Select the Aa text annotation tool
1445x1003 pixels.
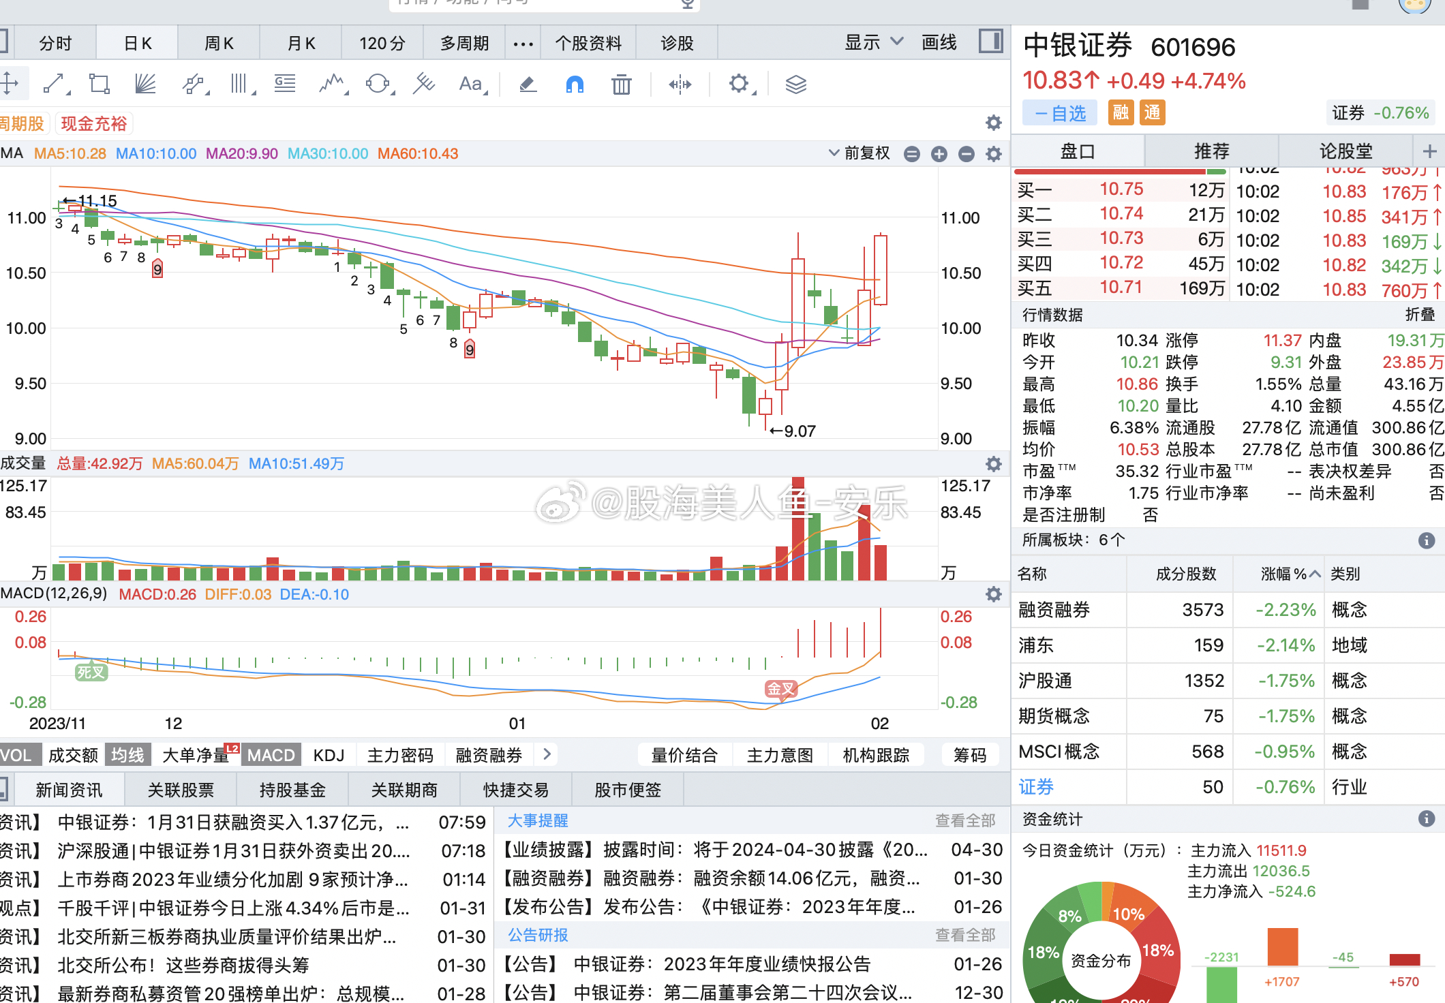(472, 84)
